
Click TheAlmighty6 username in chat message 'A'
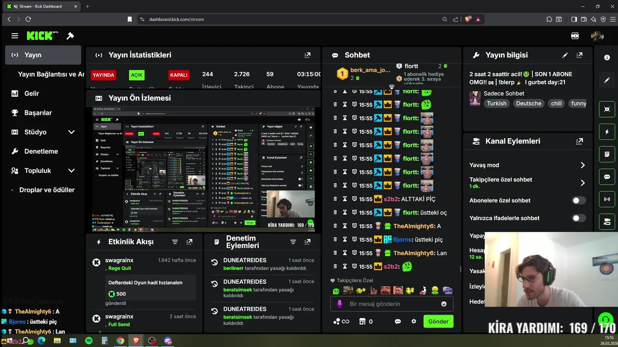[x=414, y=226]
